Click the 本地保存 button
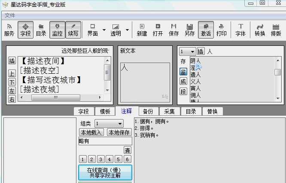 click(119, 132)
